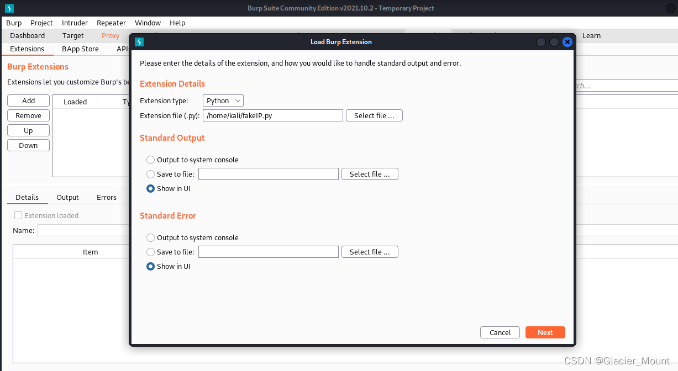The image size is (678, 371).
Task: Toggle the Extension loaded checkbox
Action: click(18, 215)
